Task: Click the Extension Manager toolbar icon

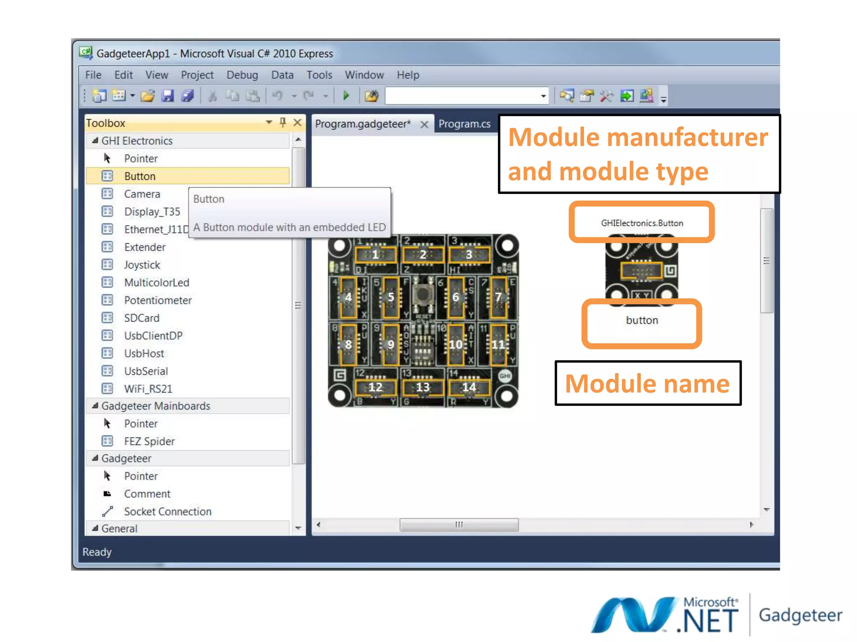Action: (647, 96)
